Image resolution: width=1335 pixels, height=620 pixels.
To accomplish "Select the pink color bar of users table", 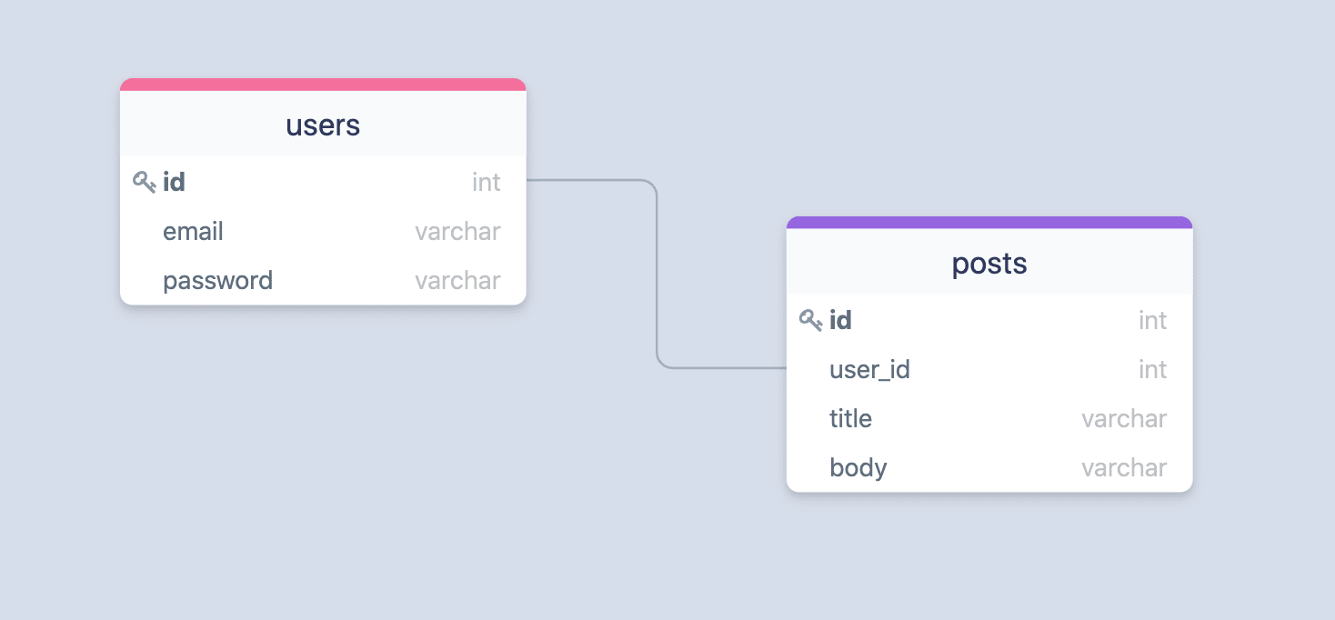I will (323, 85).
